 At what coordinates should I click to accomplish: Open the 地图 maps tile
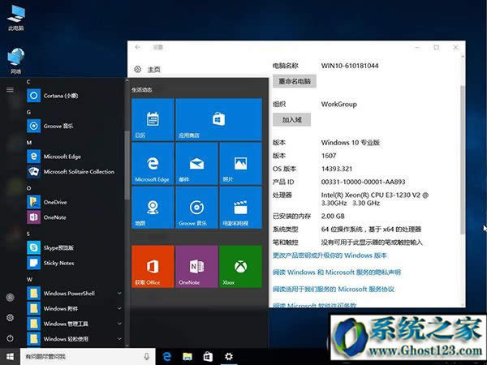tap(152, 207)
